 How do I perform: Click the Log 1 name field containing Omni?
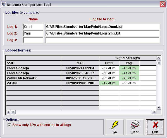coord(33,27)
